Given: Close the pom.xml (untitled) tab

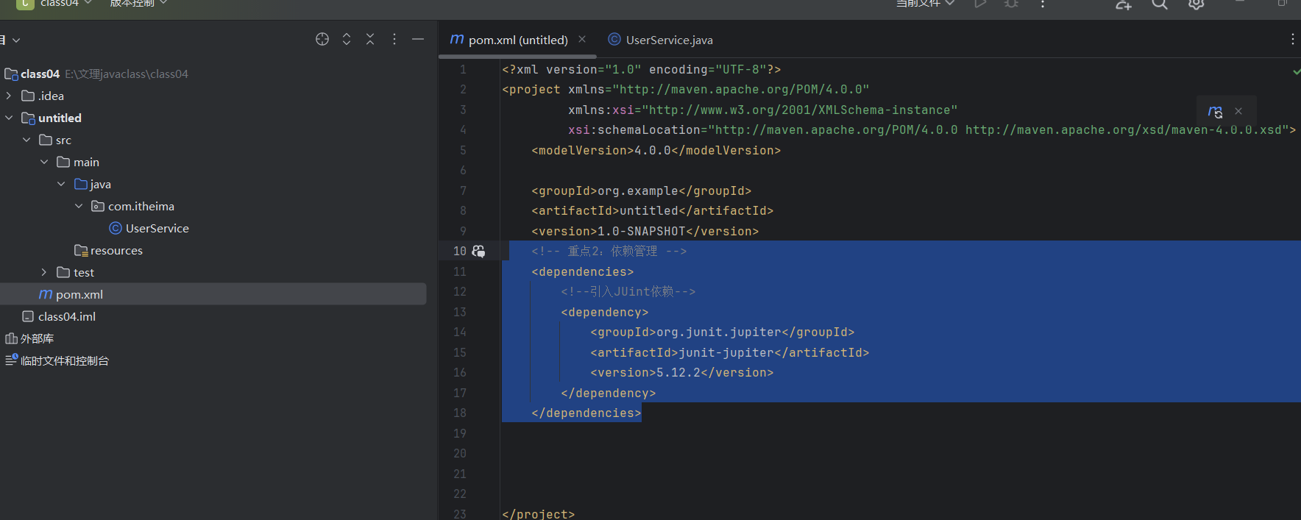Looking at the screenshot, I should 582,39.
